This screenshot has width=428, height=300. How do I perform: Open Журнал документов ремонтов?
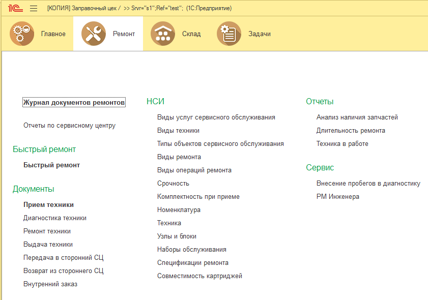pyautogui.click(x=74, y=103)
